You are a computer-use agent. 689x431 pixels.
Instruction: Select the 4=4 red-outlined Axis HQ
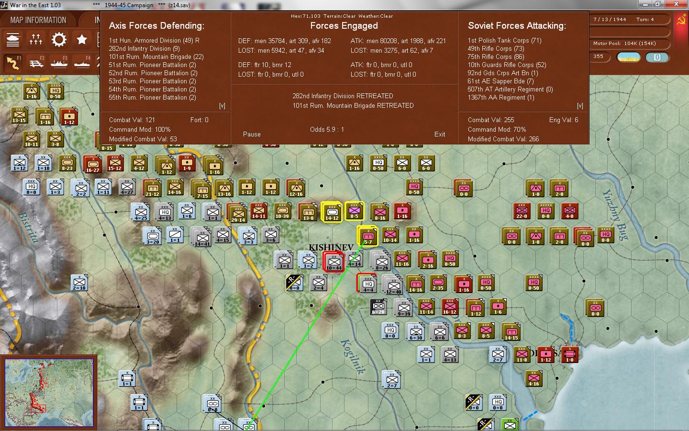point(368,284)
